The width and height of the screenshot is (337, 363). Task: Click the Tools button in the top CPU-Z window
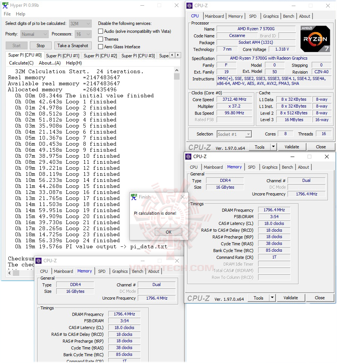pos(260,147)
